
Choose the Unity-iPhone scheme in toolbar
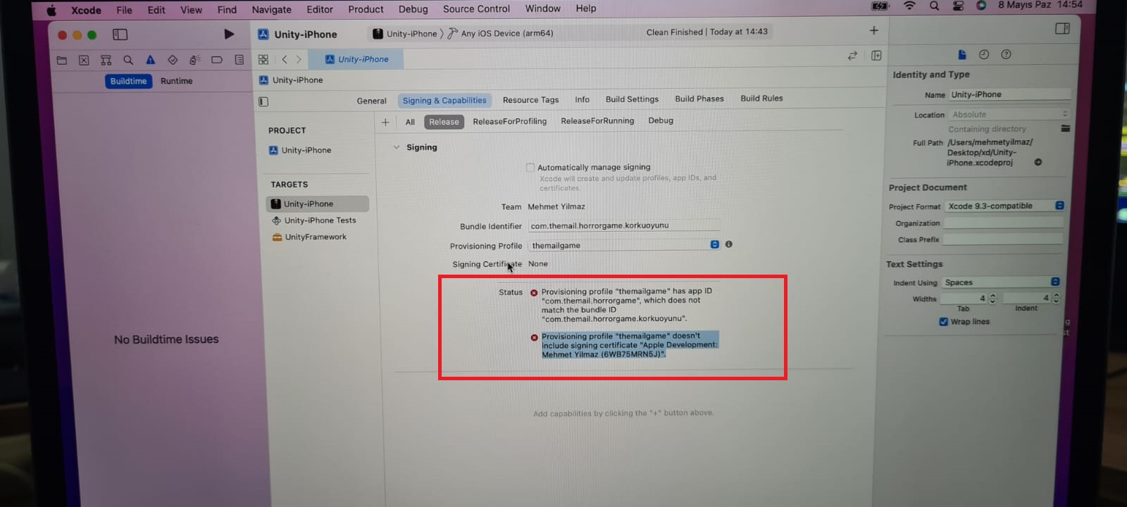[404, 34]
